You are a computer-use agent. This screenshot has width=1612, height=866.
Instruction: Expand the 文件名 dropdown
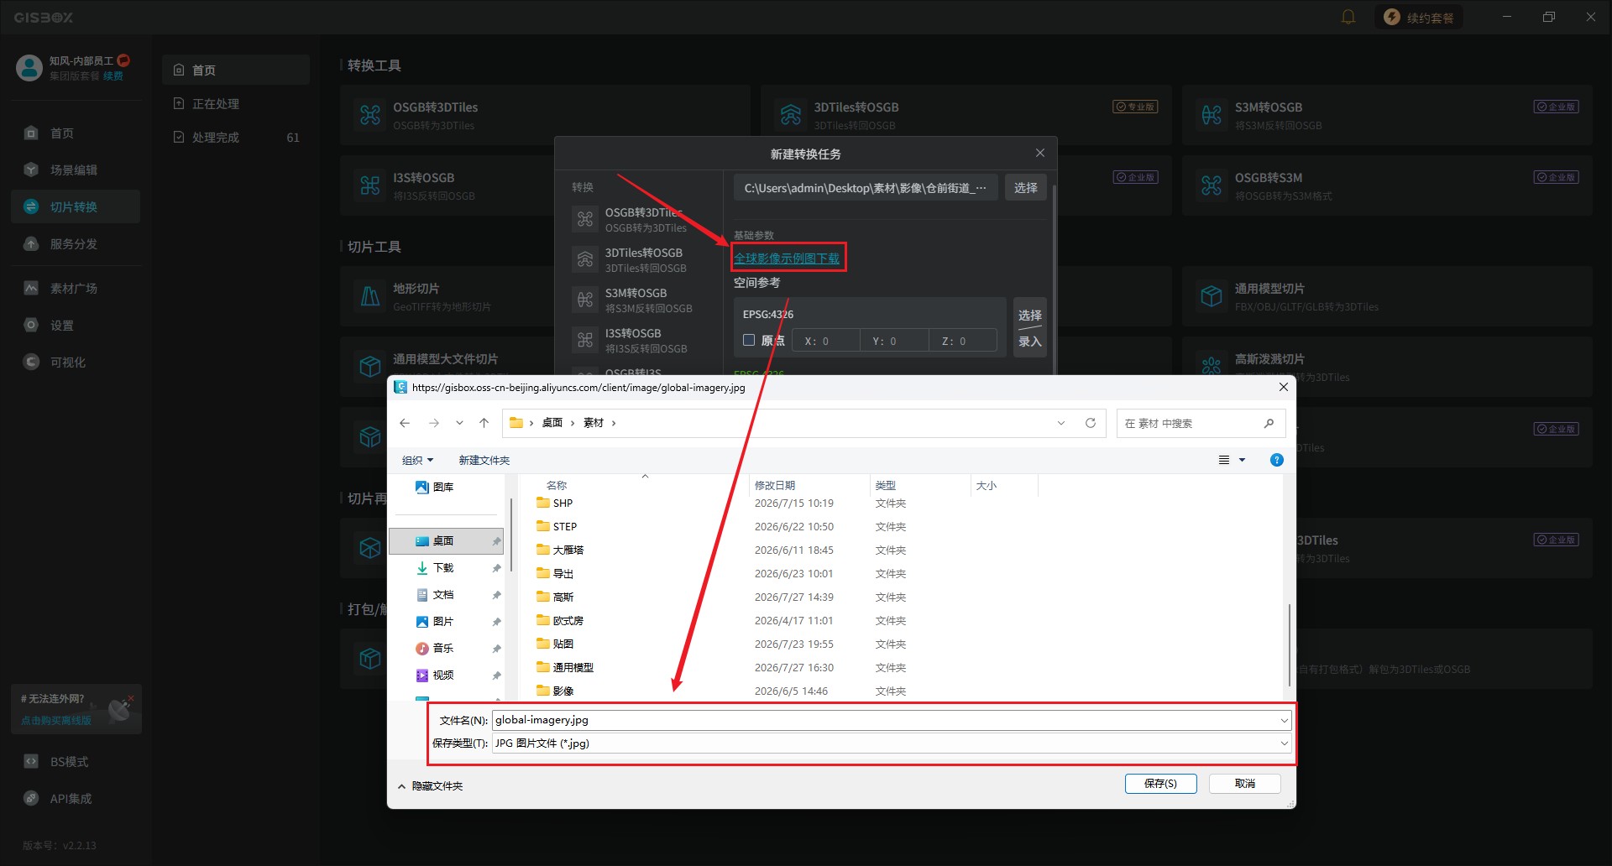(1284, 720)
